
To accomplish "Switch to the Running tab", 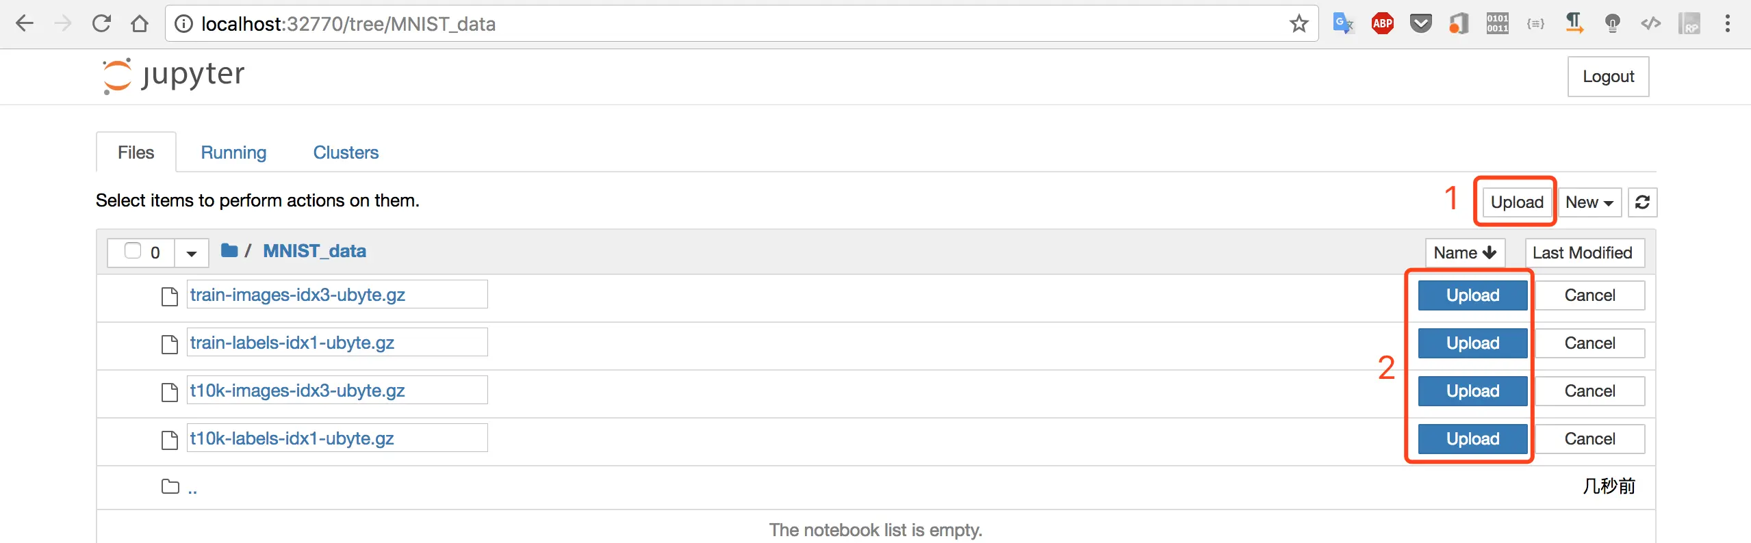I will point(233,153).
